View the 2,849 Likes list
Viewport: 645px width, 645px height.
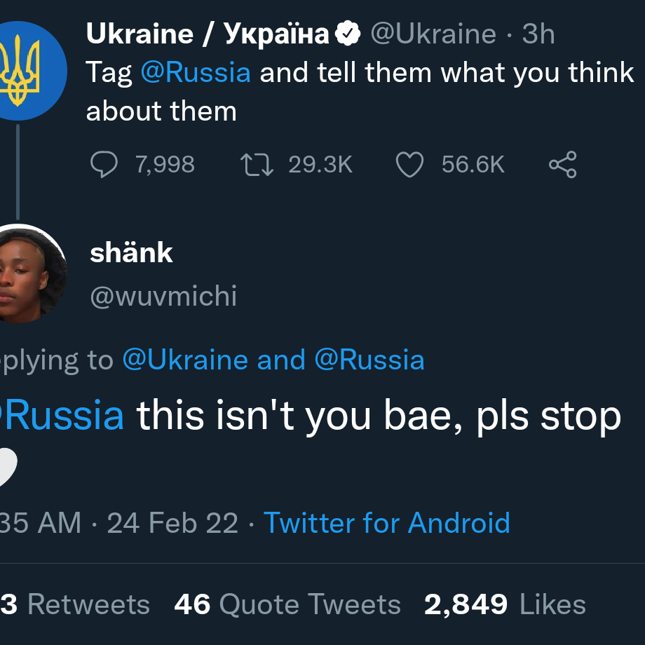coord(505,604)
